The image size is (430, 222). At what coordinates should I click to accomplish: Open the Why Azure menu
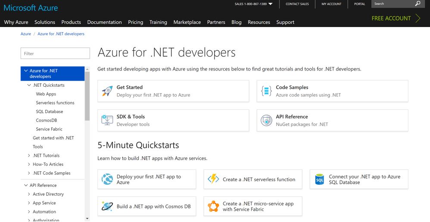[16, 22]
